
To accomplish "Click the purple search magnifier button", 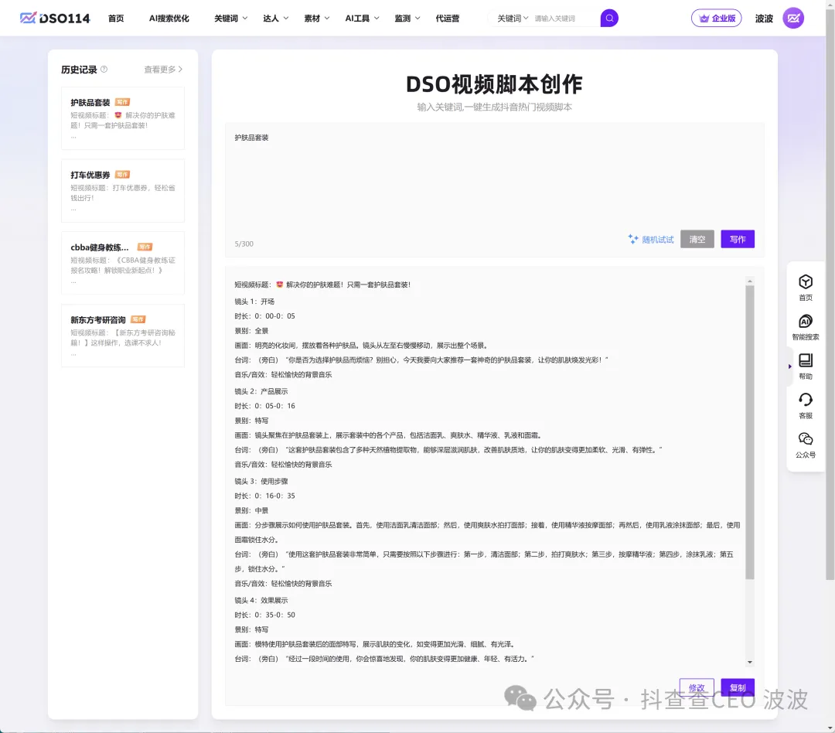I will click(609, 18).
